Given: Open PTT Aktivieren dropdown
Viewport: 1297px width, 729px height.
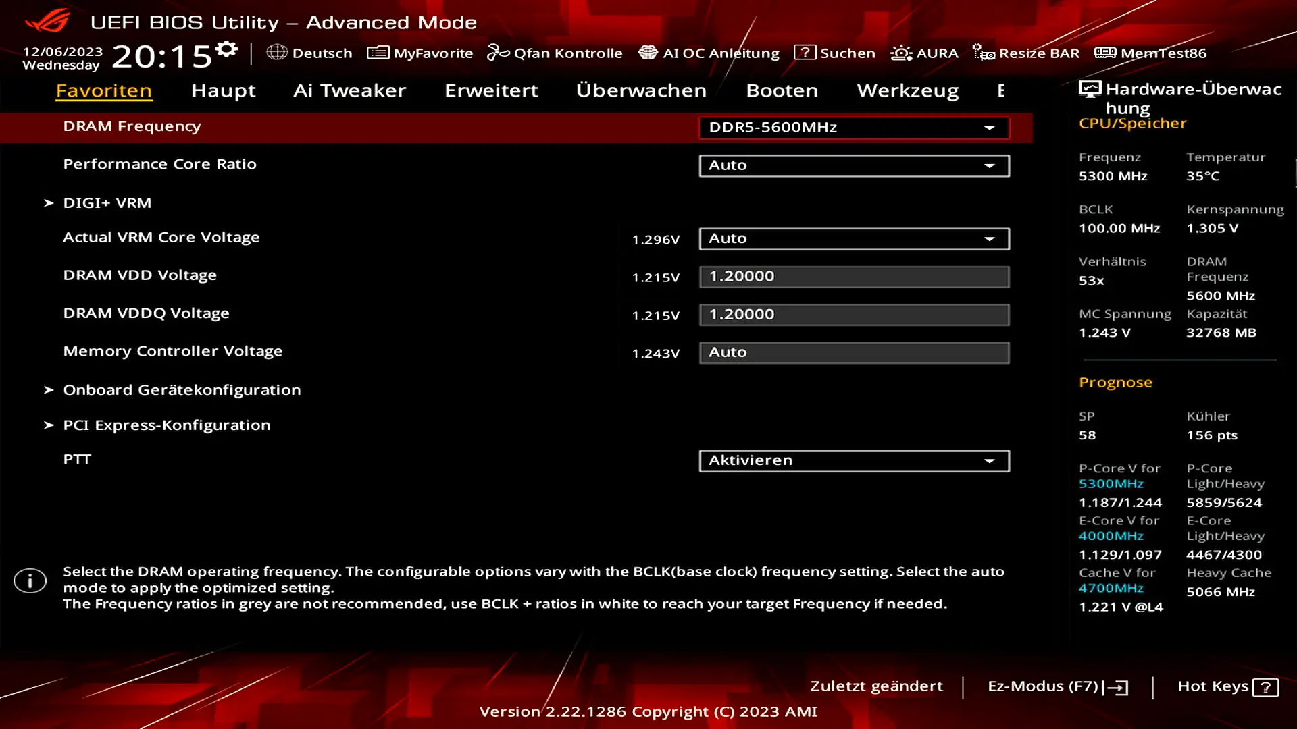Looking at the screenshot, I should (854, 460).
